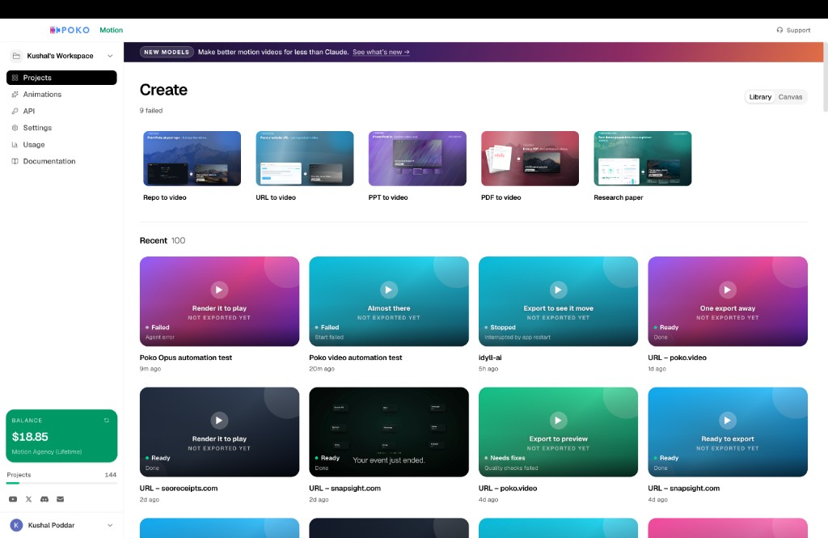Follow the See what's new link

tap(381, 52)
